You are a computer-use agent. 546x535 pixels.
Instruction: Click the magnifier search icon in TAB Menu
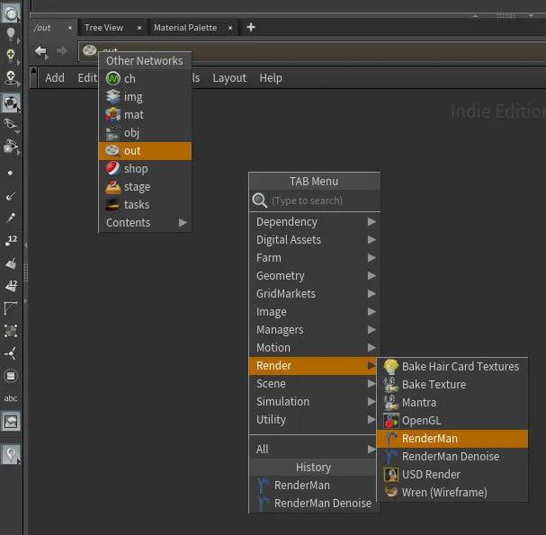[260, 201]
